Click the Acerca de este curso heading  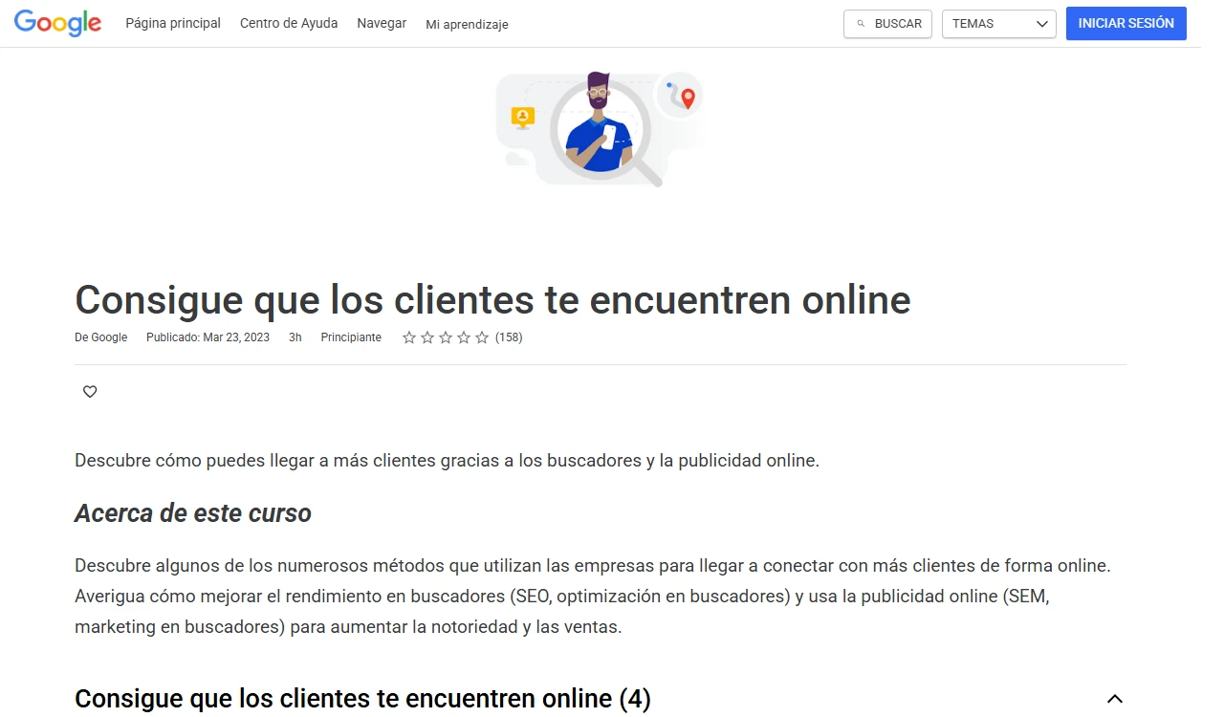tap(193, 513)
